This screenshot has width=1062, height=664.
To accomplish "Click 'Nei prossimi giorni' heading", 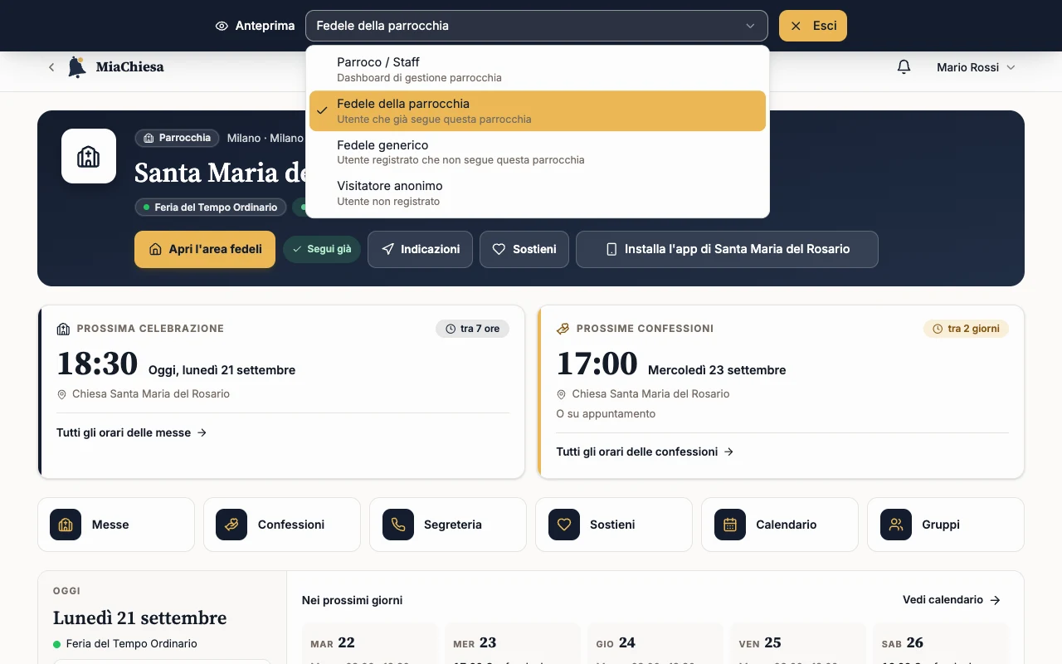I will 352,600.
